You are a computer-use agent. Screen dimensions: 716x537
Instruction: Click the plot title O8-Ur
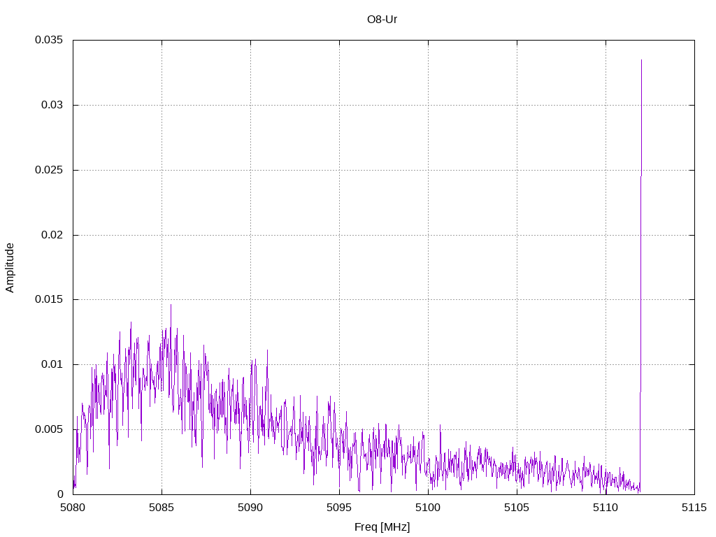tap(382, 20)
